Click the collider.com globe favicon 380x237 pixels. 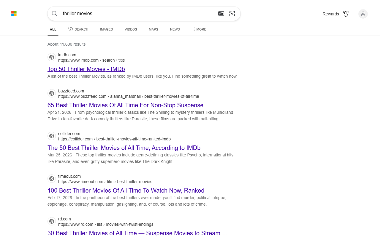point(52,136)
